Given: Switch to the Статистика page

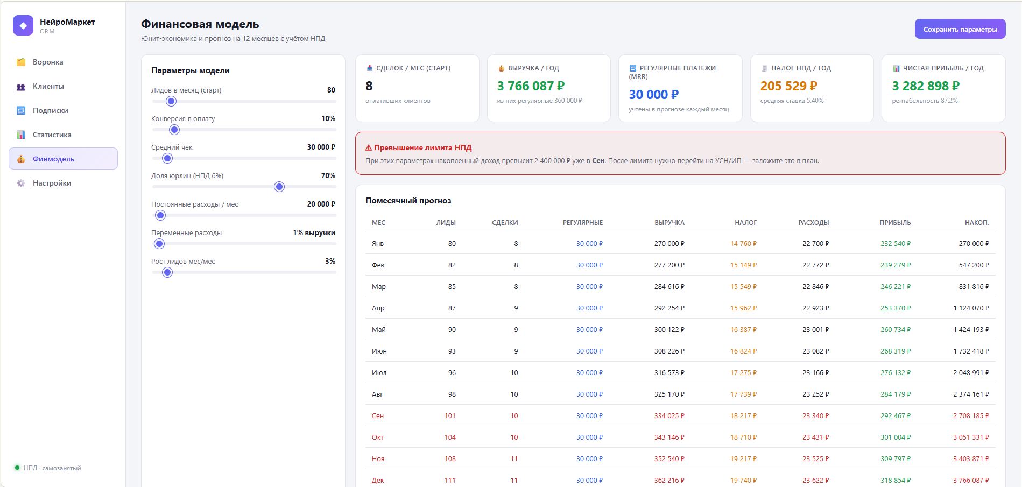Looking at the screenshot, I should pyautogui.click(x=63, y=135).
